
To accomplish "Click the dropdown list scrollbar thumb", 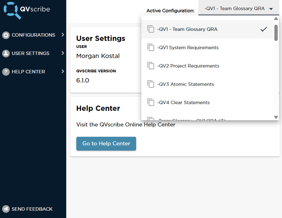I will tap(276, 33).
